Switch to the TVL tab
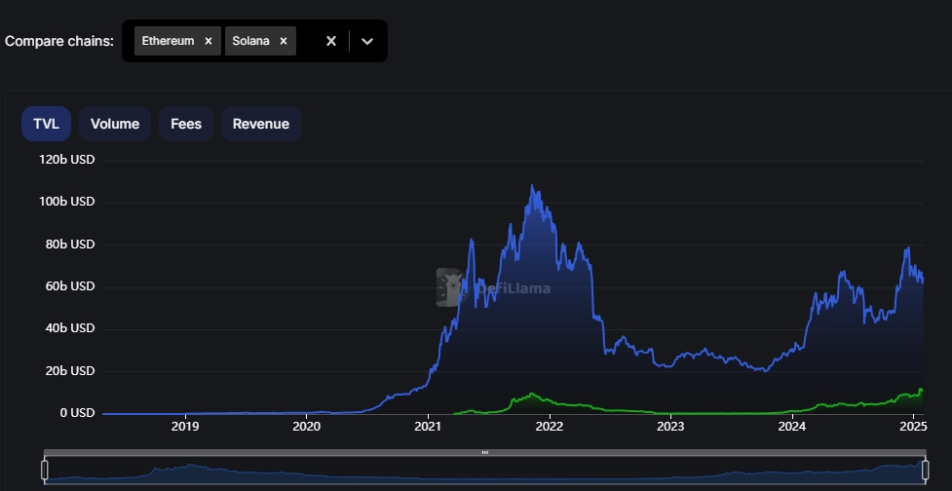This screenshot has height=491, width=952. pos(46,124)
